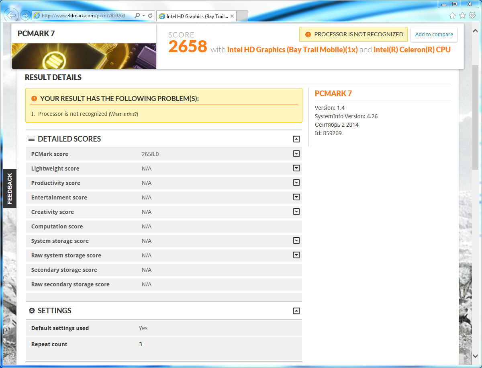Open the Intel HD Graphics (Bay Trail Mobile) link
This screenshot has width=482, height=368.
pyautogui.click(x=292, y=50)
